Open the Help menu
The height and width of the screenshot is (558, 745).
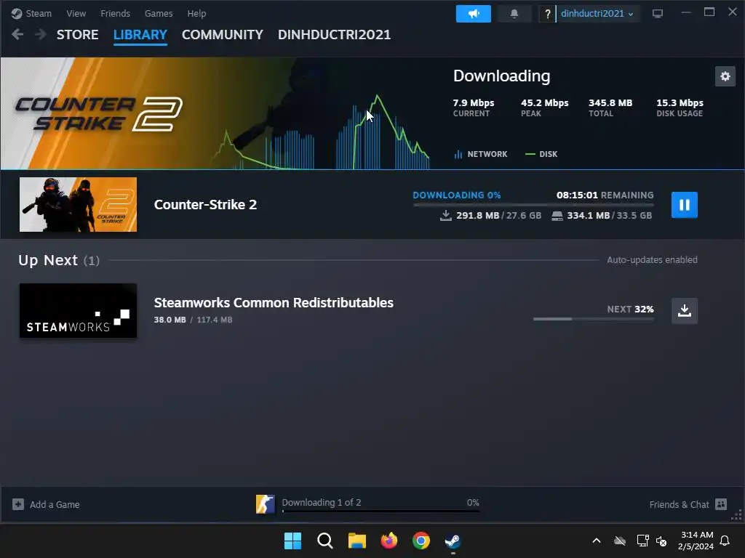coord(196,13)
